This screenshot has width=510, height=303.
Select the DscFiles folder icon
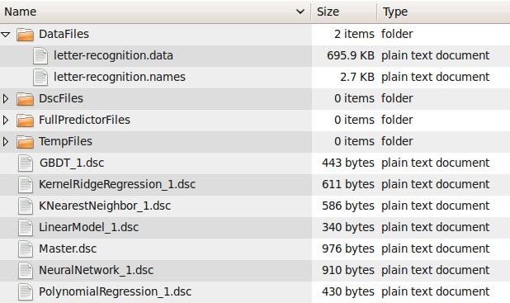25,98
